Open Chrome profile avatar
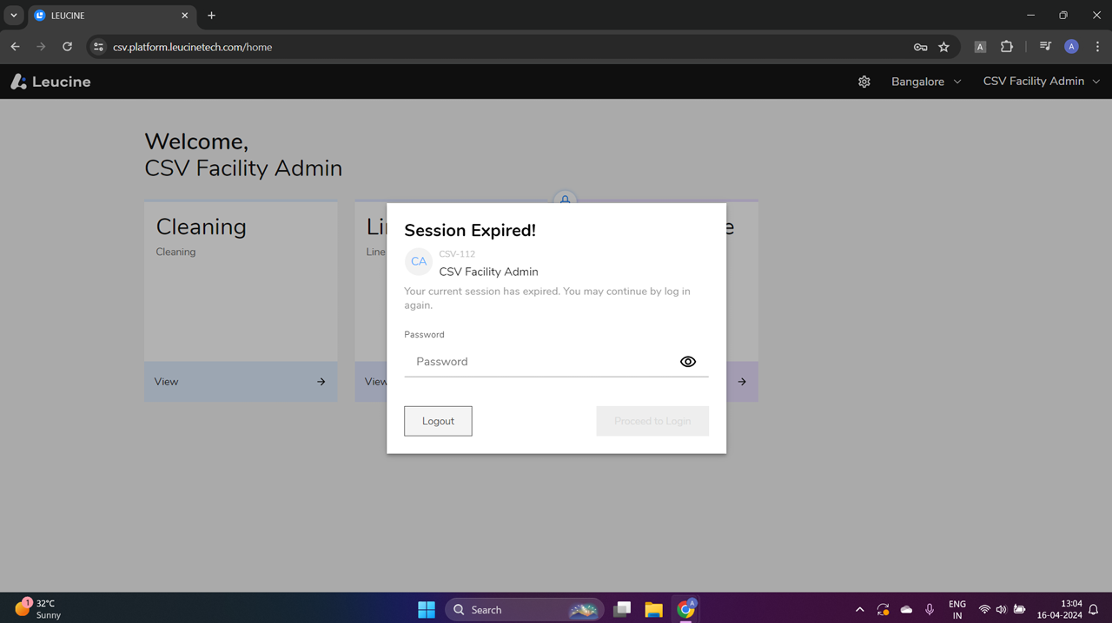 pyautogui.click(x=1071, y=47)
